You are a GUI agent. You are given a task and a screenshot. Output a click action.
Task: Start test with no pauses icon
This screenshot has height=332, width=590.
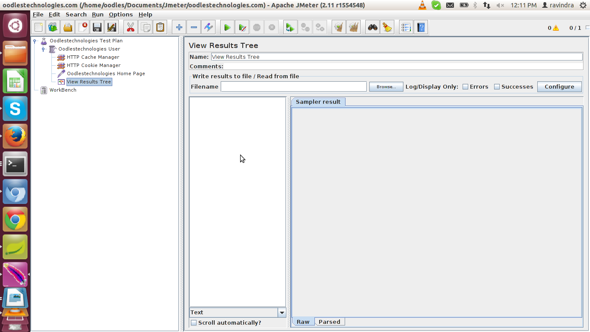click(x=242, y=28)
